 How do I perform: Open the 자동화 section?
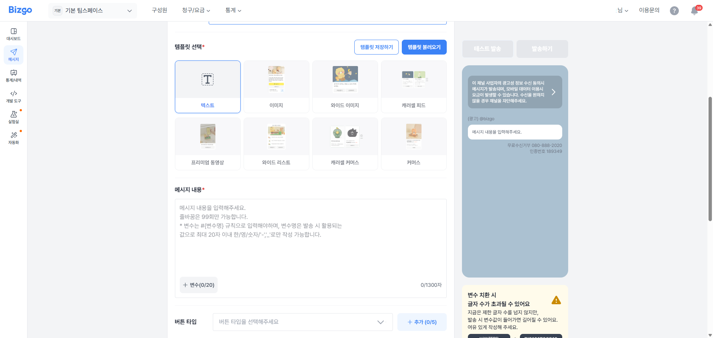click(x=13, y=138)
